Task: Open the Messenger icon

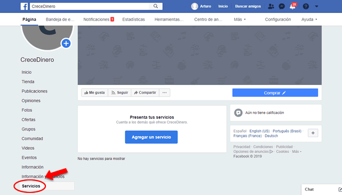Action: click(x=282, y=6)
